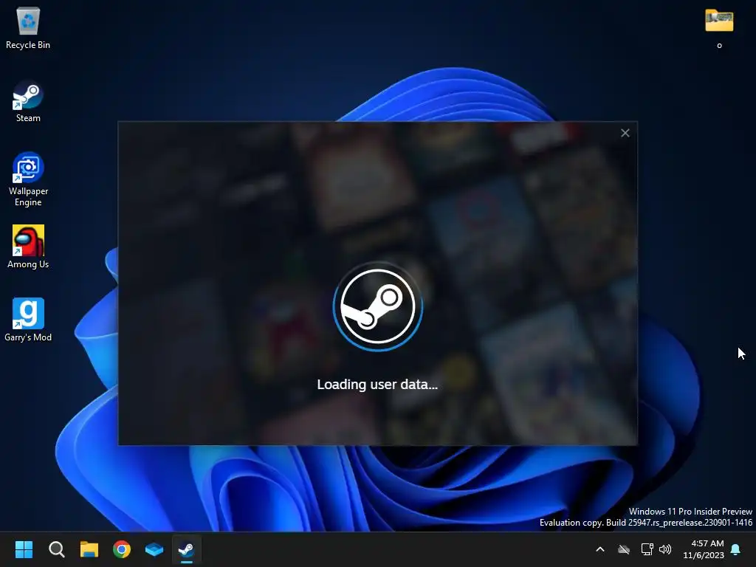
Task: Open File Explorer from the taskbar
Action: (89, 549)
